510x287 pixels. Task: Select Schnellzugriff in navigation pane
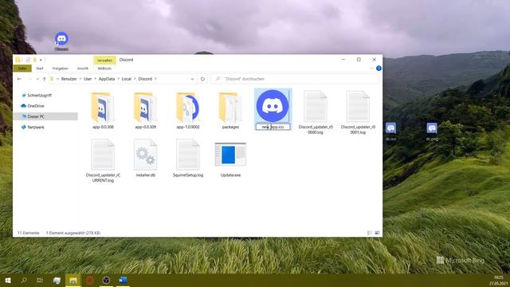pos(39,96)
